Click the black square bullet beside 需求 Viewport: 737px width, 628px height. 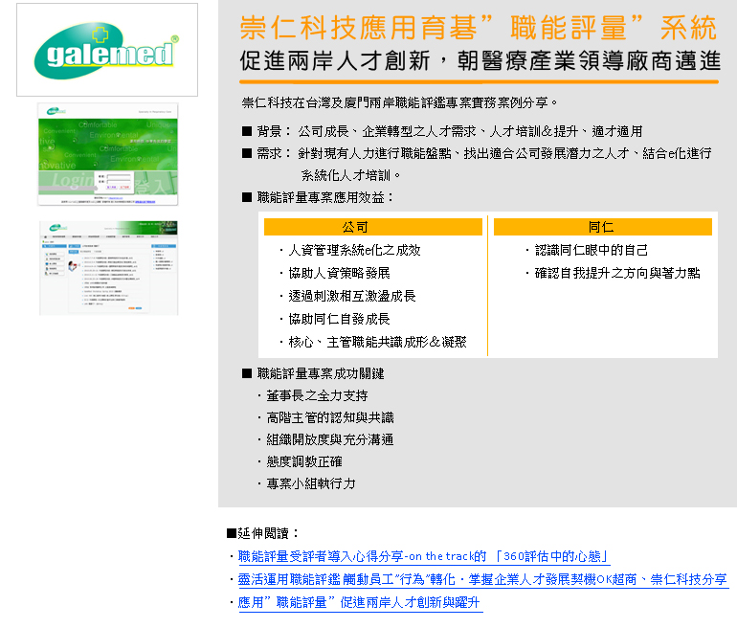coord(247,153)
